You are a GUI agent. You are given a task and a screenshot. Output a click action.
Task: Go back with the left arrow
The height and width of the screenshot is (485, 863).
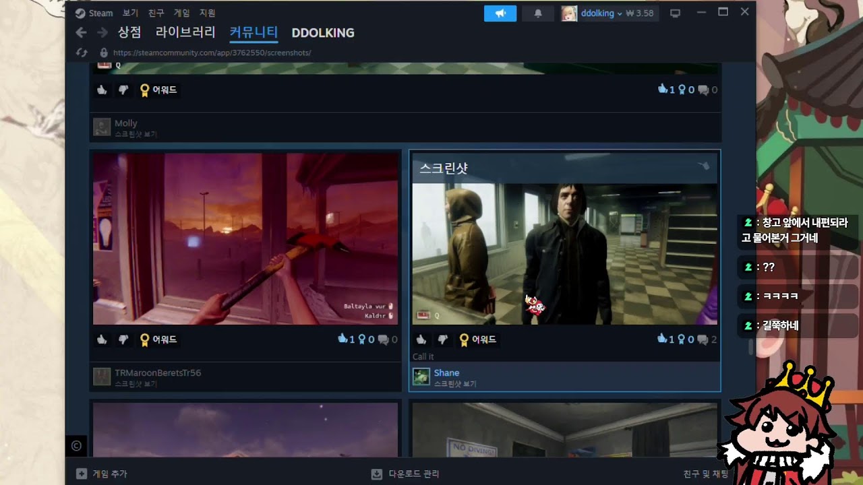point(81,32)
